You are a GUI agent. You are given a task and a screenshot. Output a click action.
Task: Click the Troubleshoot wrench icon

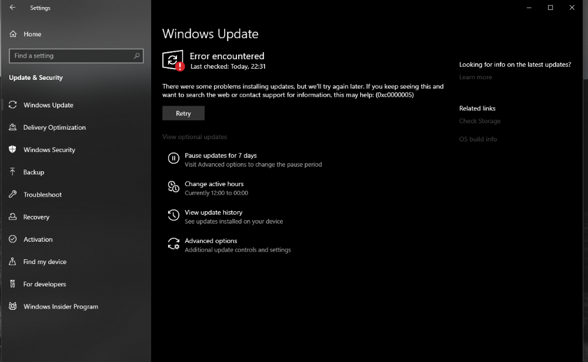13,194
